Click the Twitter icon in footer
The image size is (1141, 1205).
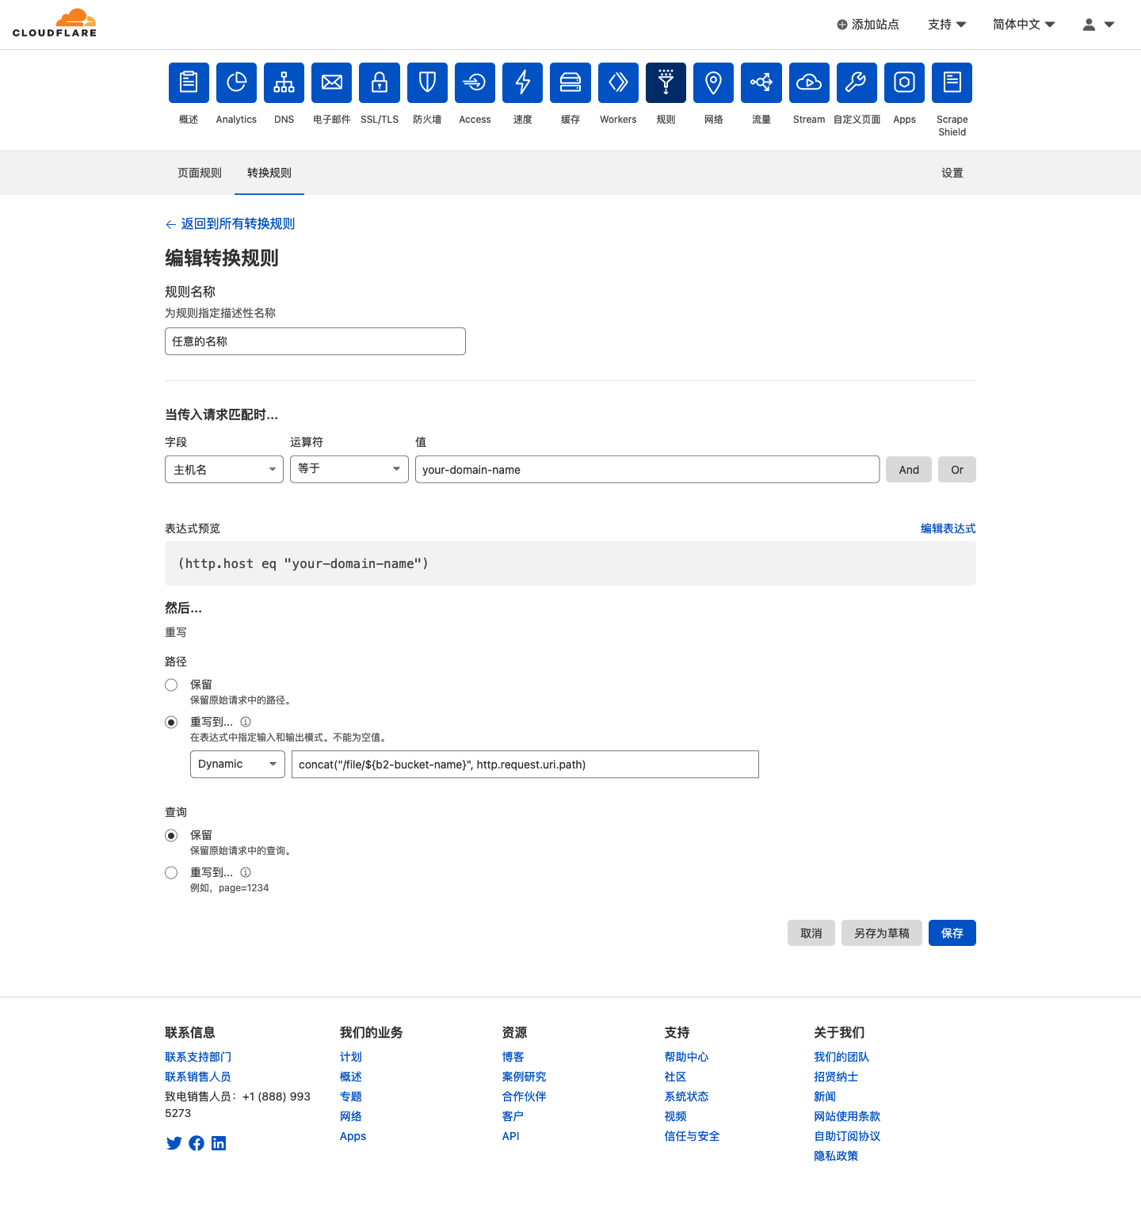coord(174,1142)
